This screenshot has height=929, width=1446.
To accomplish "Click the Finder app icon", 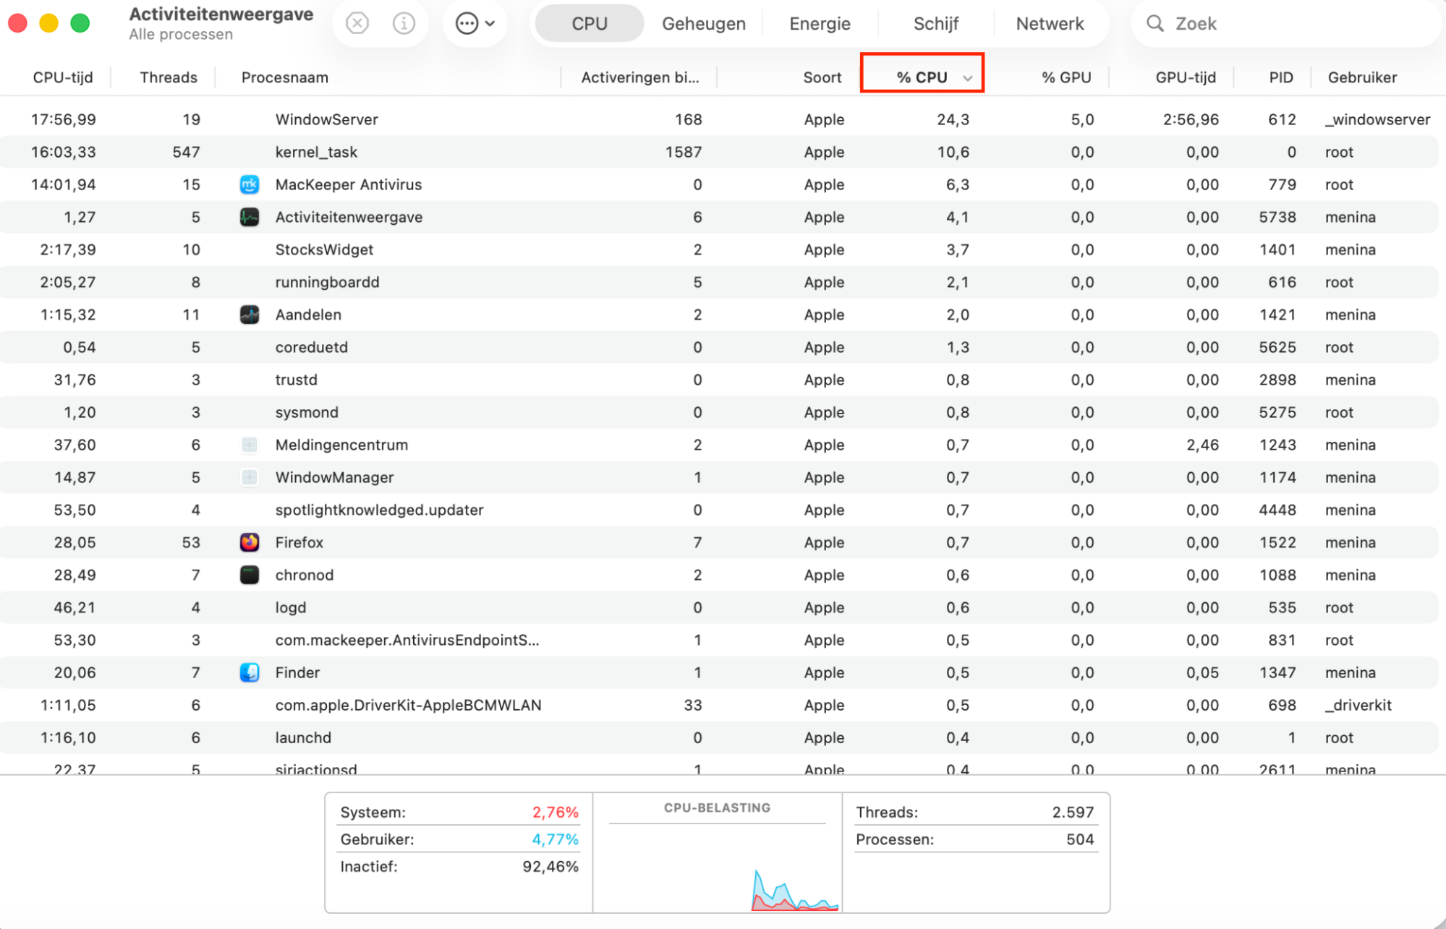I will pos(250,672).
